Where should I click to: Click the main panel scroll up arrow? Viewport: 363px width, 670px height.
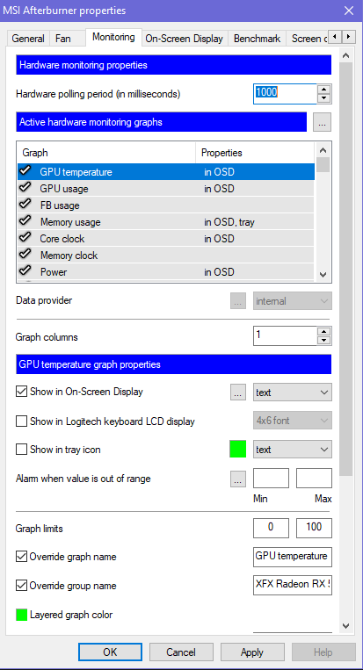point(346,56)
